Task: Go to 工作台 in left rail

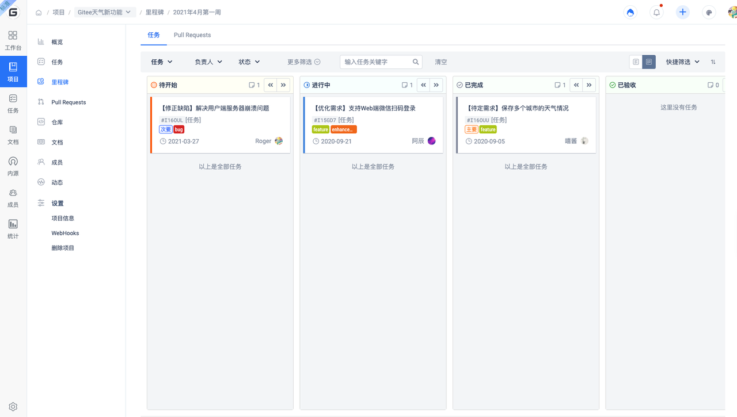Action: tap(13, 41)
